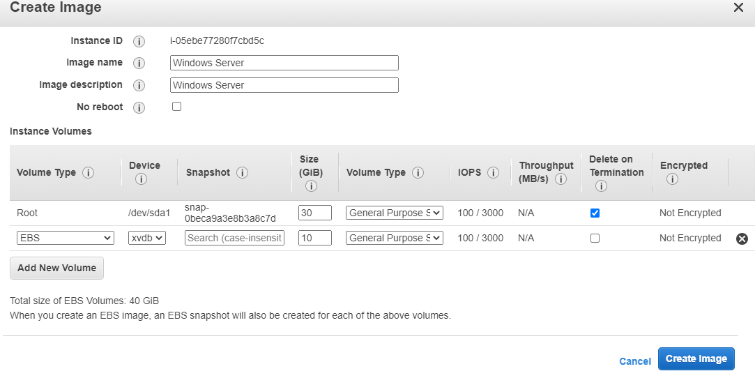This screenshot has height=378, width=755.
Task: Open the EBS volume type dropdown
Action: [66, 238]
